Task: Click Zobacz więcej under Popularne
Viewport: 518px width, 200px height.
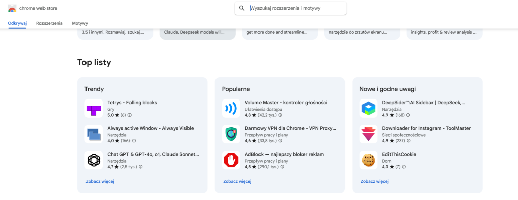Action: point(237,181)
